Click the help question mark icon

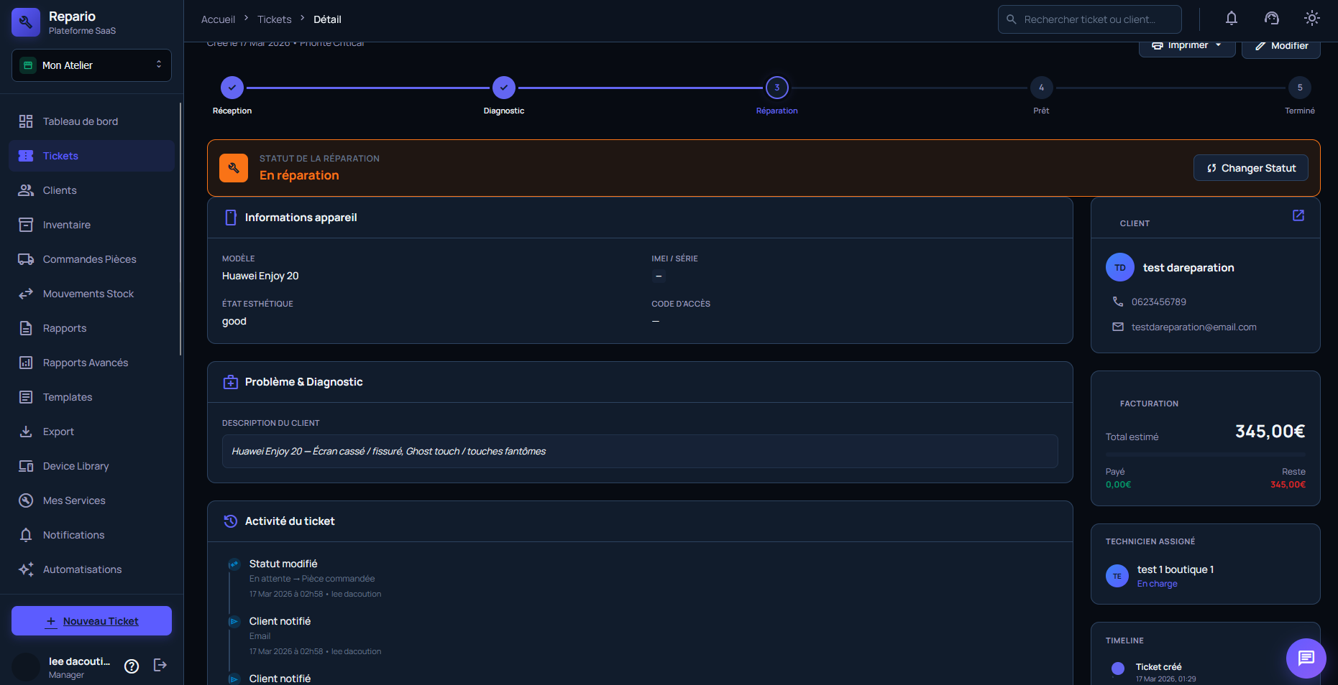(x=132, y=666)
